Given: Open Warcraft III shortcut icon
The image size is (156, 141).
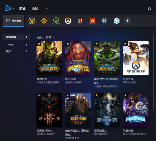Looking at the screenshot, I should 92,21.
